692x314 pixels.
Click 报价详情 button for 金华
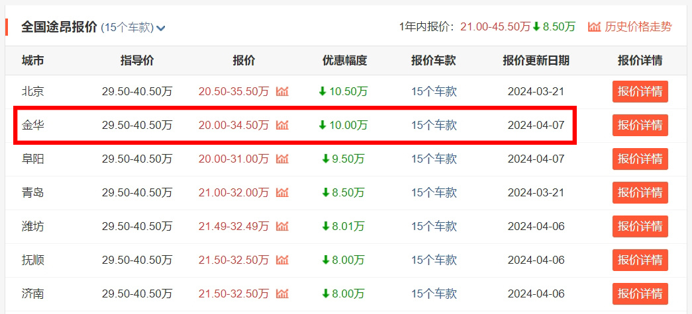click(x=640, y=125)
